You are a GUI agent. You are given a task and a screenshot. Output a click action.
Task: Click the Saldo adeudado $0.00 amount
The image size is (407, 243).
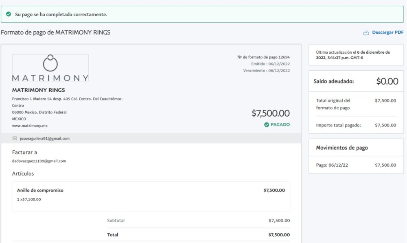[x=387, y=81]
